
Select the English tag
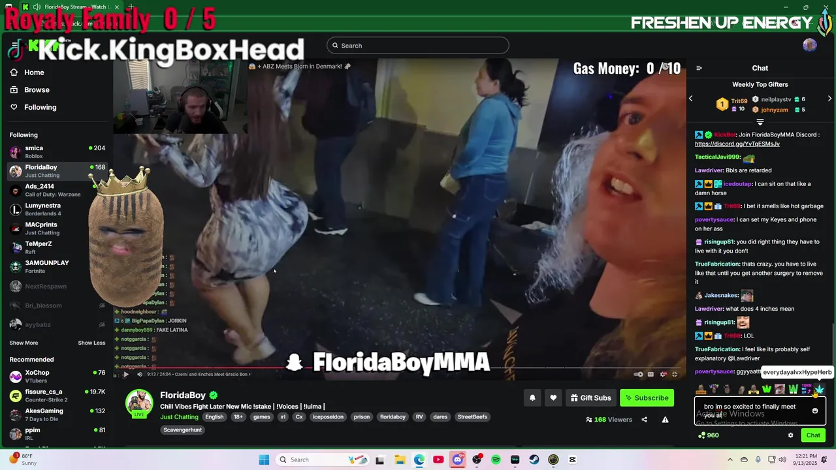click(214, 416)
